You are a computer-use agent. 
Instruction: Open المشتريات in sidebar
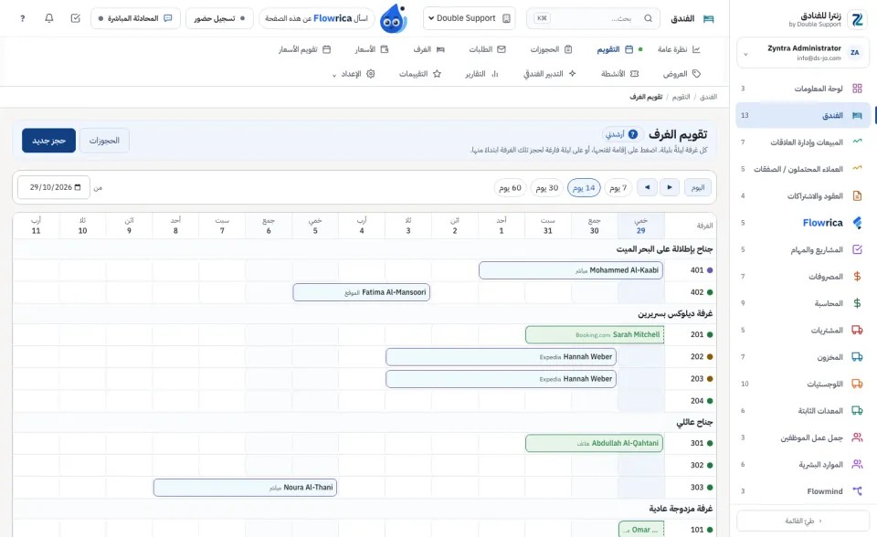[803, 330]
